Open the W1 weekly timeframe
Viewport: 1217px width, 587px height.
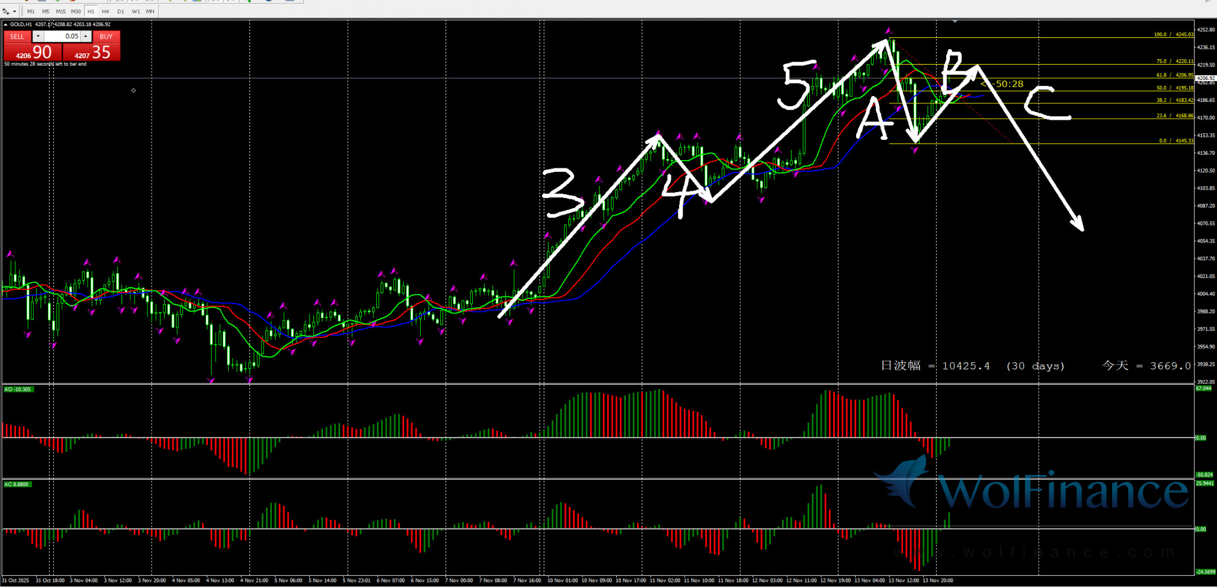pos(136,11)
